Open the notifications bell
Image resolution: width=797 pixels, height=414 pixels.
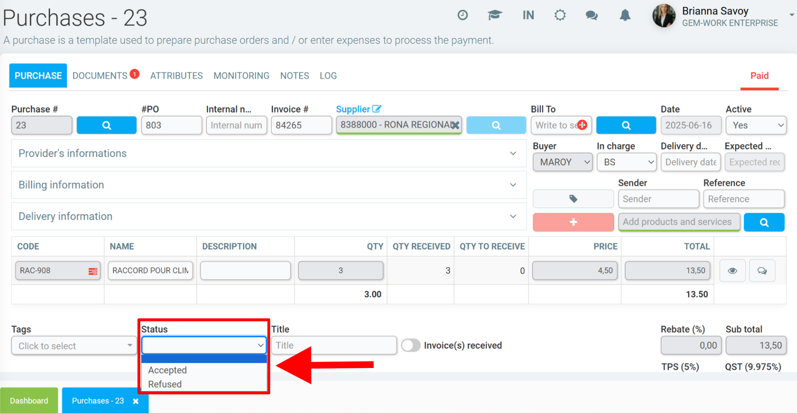click(x=625, y=15)
